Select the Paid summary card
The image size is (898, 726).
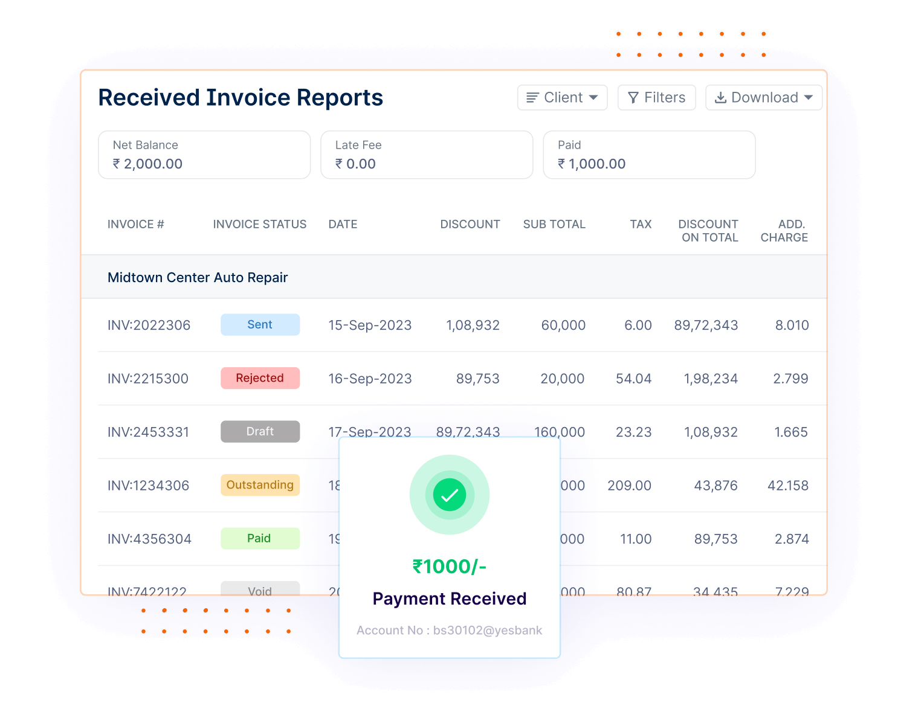649,155
